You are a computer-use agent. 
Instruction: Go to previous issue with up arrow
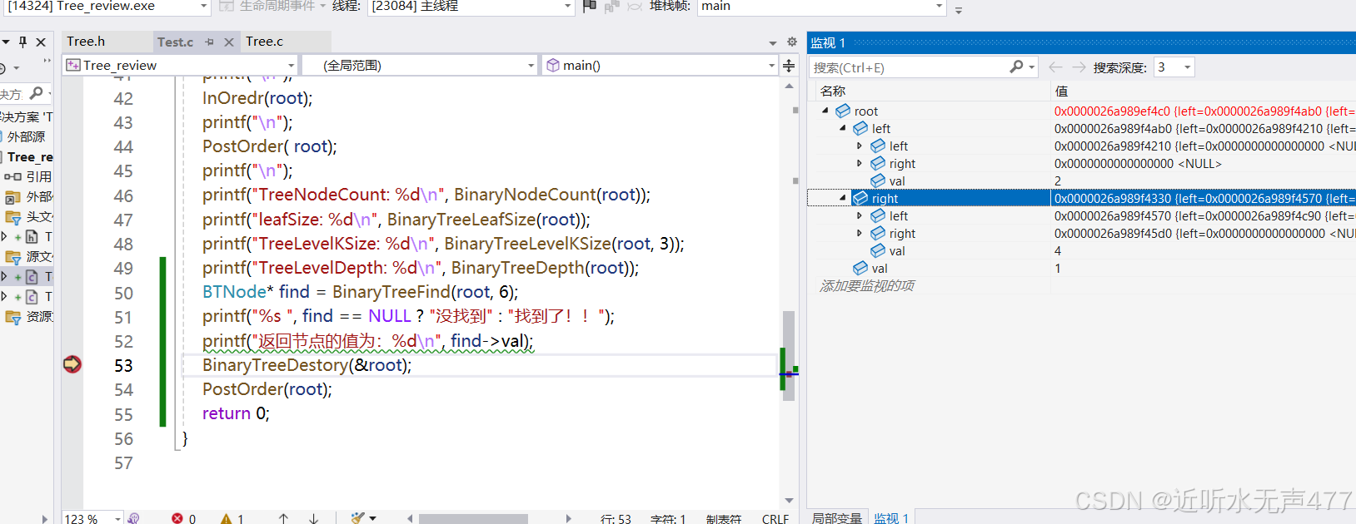(x=283, y=518)
